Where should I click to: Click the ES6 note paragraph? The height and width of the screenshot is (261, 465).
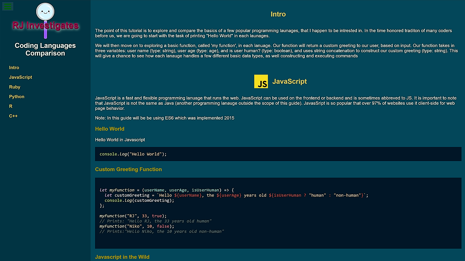click(165, 118)
